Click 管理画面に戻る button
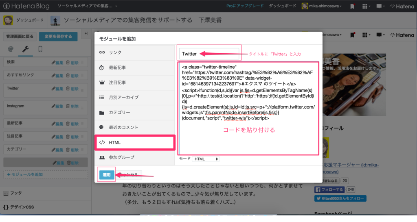The image size is (417, 222). (20, 36)
